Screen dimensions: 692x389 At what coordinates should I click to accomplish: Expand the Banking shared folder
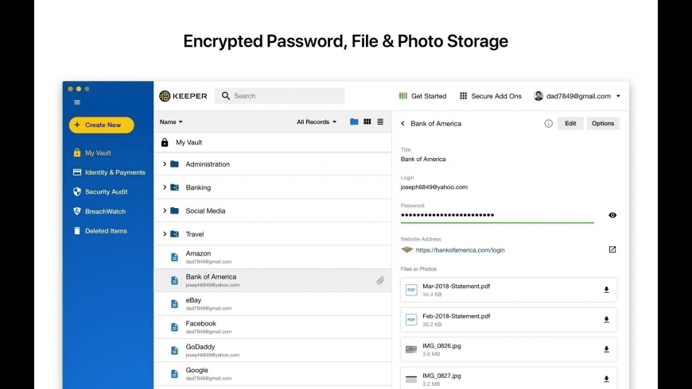coord(165,187)
